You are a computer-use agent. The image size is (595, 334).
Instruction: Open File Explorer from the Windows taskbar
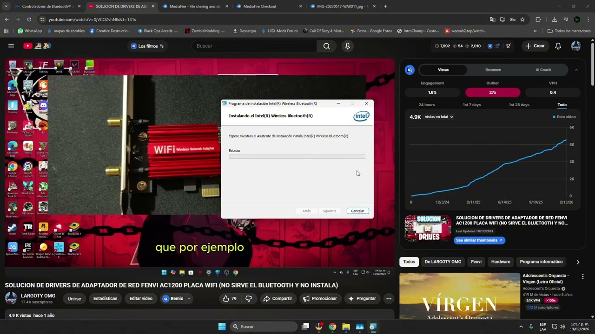346,327
